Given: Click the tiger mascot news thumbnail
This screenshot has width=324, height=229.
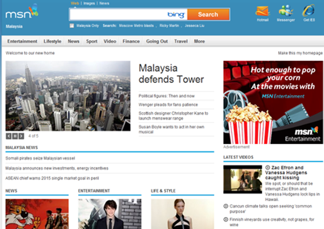Looking at the screenshot, I should (37, 214).
